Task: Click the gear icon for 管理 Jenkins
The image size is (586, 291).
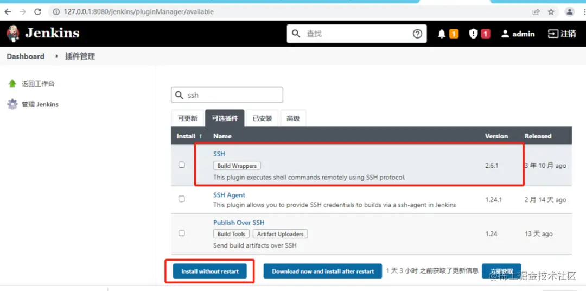Action: click(x=12, y=104)
